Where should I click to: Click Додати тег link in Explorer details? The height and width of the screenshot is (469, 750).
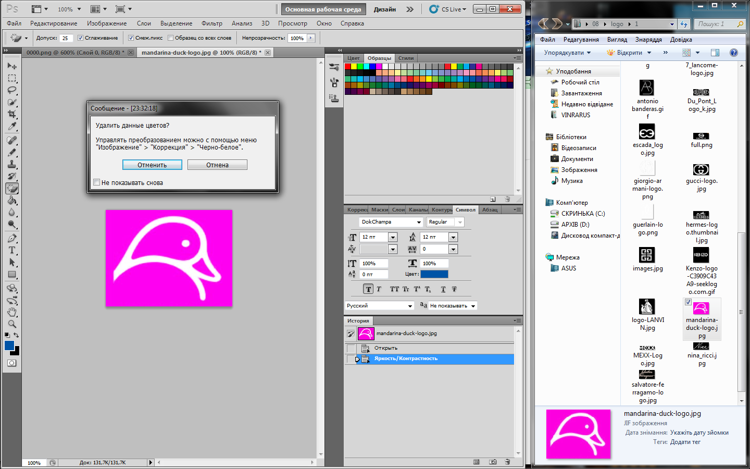point(685,442)
